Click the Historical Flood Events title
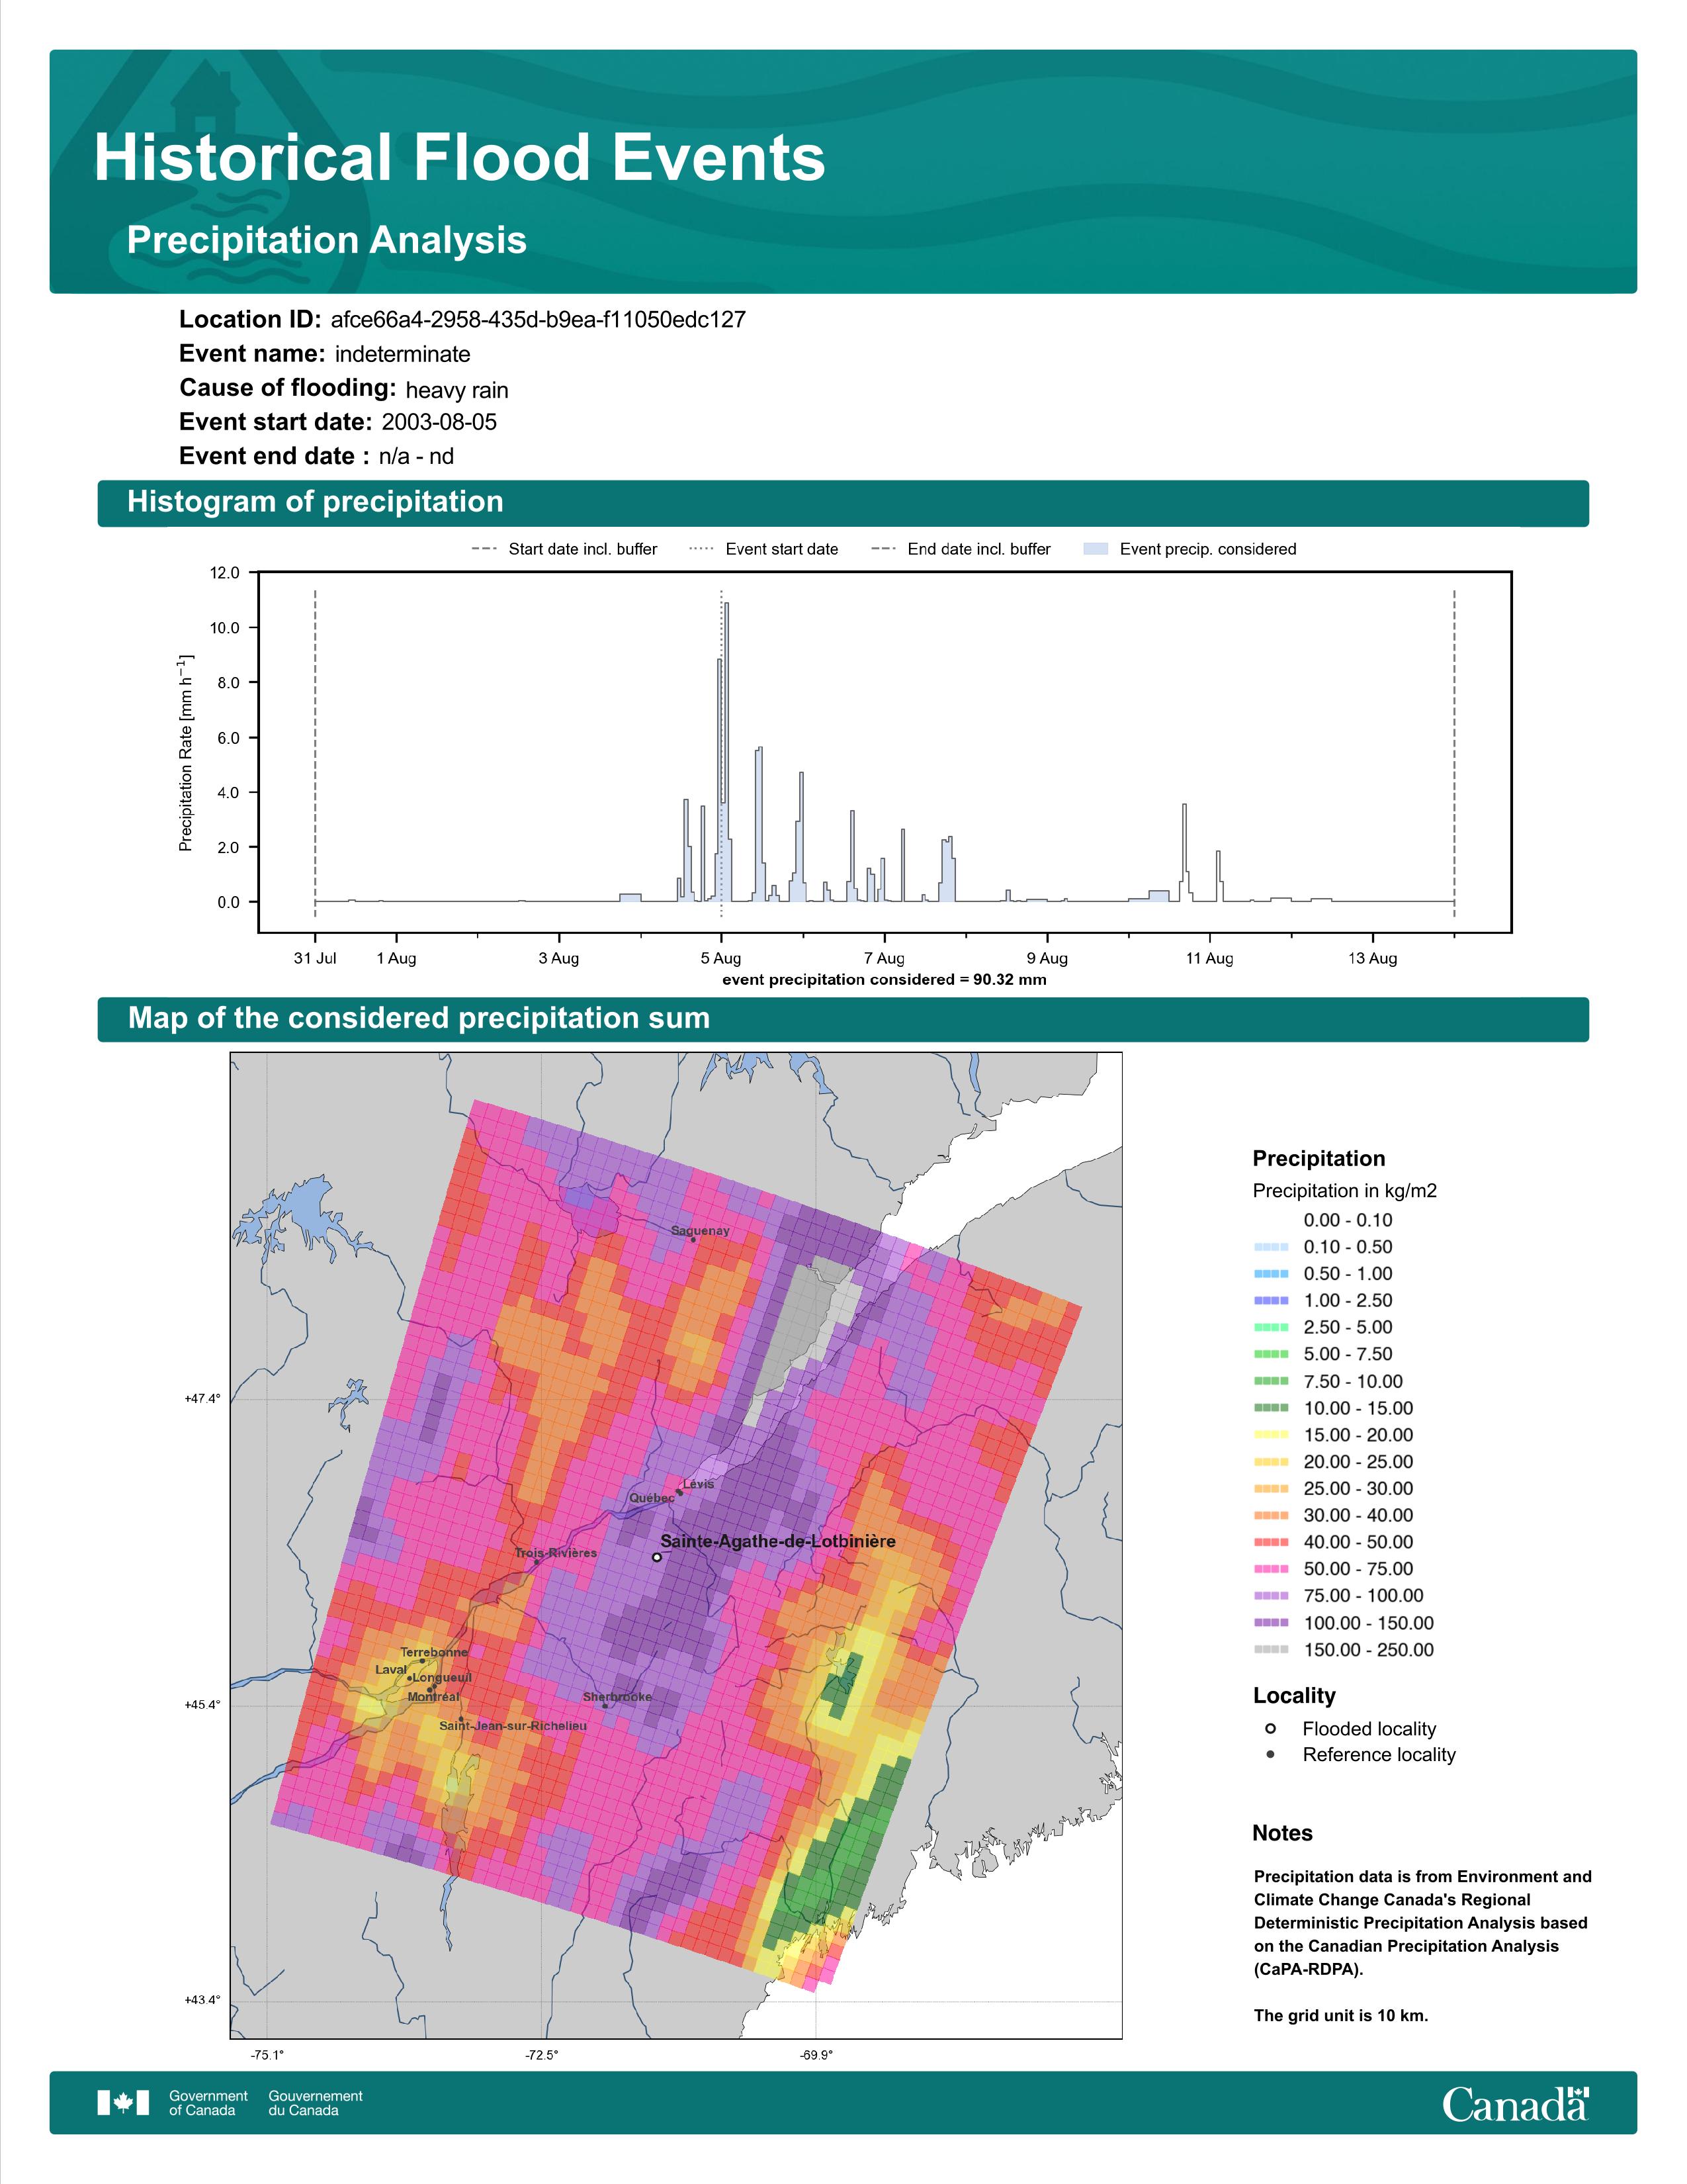The height and width of the screenshot is (2184, 1687). [460, 158]
